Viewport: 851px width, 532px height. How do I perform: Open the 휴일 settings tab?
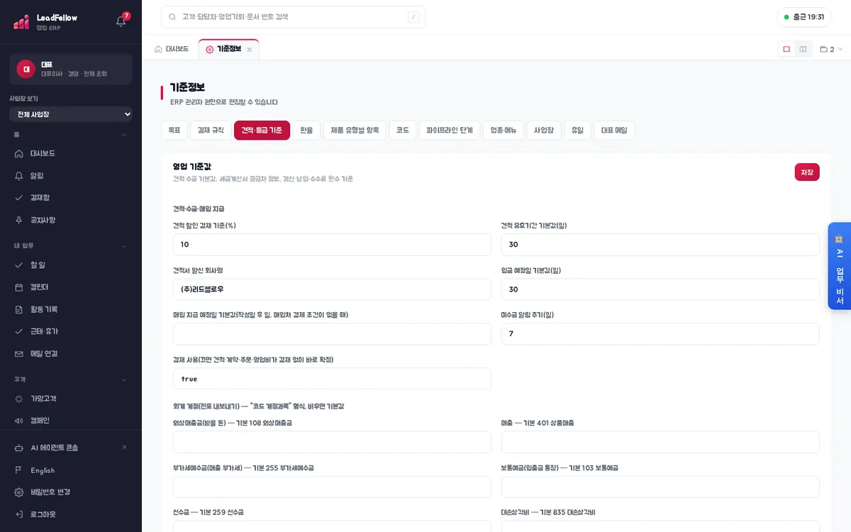[578, 131]
